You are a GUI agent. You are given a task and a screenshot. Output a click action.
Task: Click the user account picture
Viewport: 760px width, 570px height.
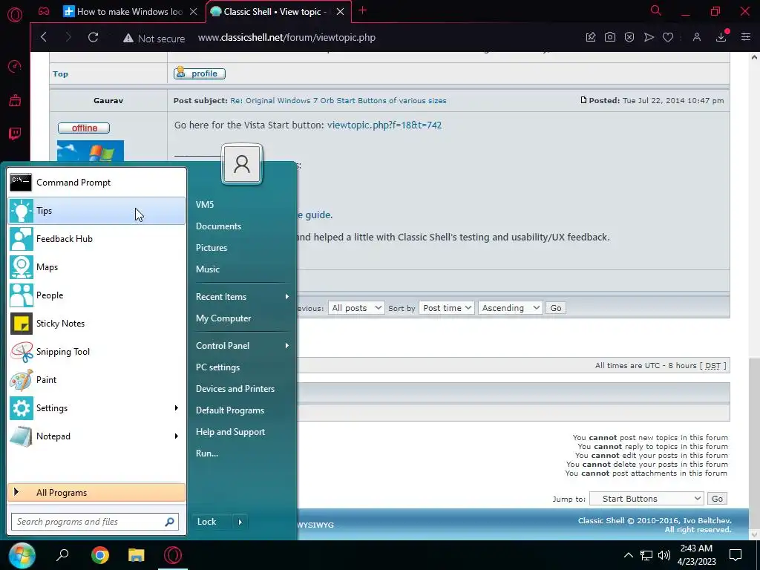pyautogui.click(x=242, y=164)
